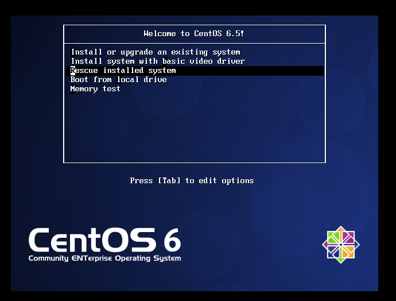Pick 'Boot from local drive' option
The image size is (396, 301).
(119, 80)
